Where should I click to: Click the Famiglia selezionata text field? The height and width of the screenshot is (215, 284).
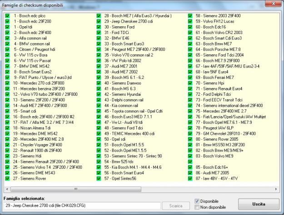click(82, 205)
